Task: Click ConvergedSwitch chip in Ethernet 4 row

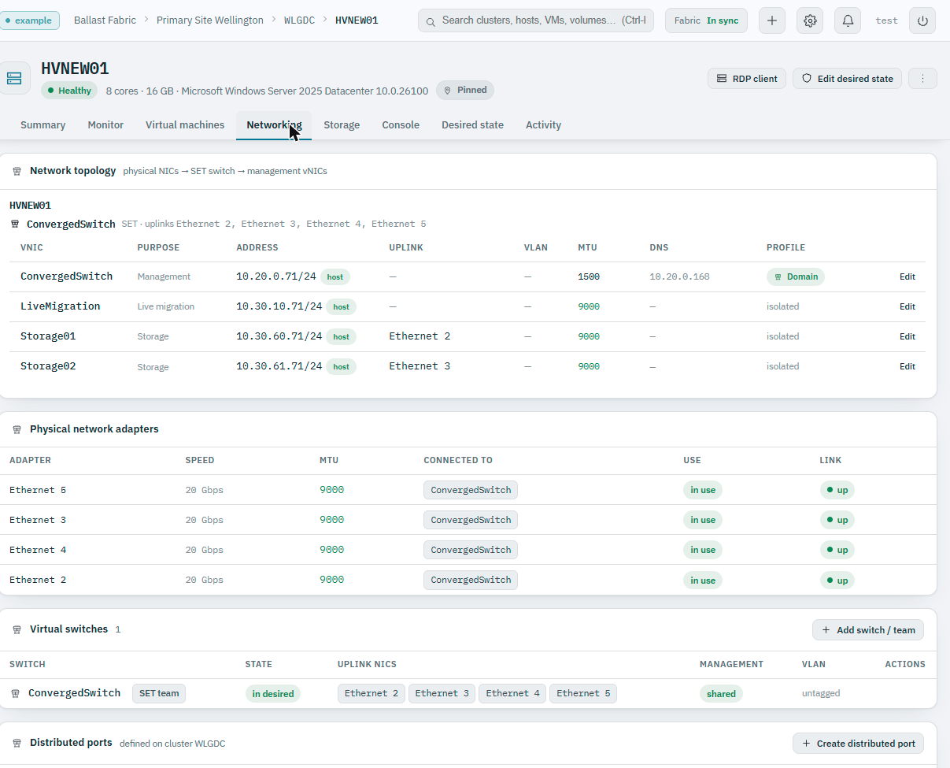Action: coord(471,550)
